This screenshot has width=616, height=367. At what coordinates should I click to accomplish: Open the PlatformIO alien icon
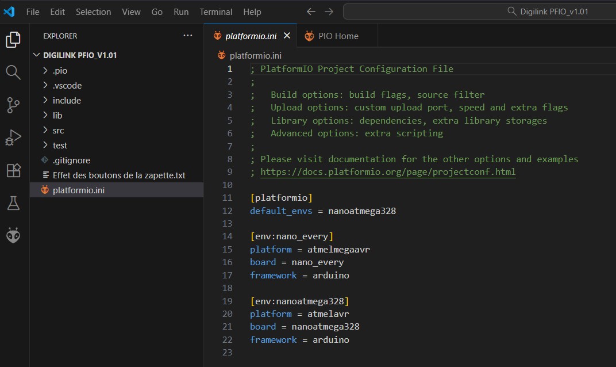pos(13,235)
